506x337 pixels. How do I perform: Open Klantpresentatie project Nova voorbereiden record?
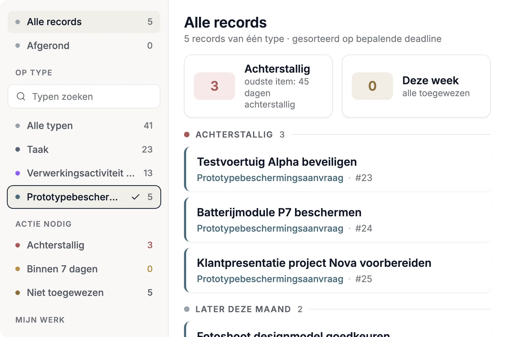pos(337,270)
